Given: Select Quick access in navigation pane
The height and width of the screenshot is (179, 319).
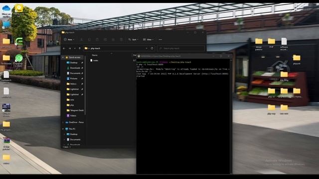Looking at the screenshot, I should pos(73,58).
